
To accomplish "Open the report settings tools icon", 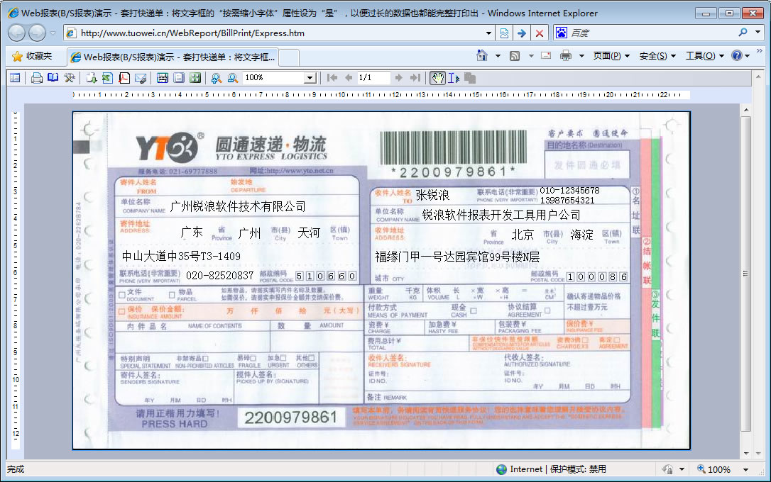I will coord(70,78).
